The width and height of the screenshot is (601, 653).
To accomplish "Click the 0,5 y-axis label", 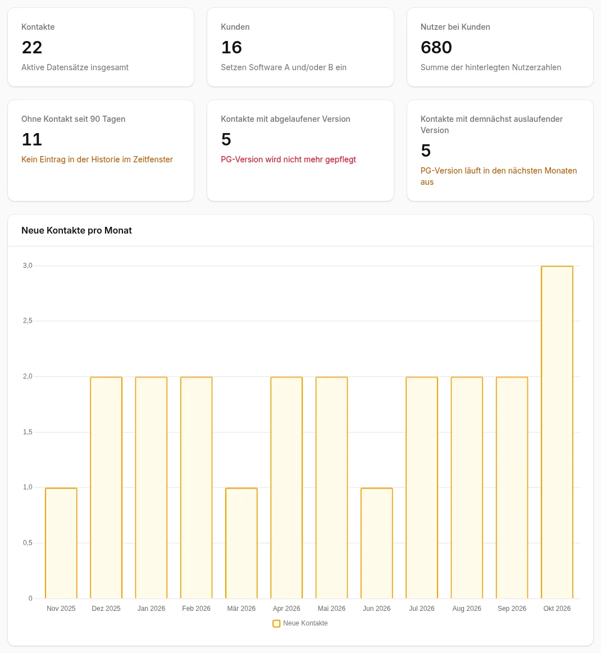I will click(28, 542).
